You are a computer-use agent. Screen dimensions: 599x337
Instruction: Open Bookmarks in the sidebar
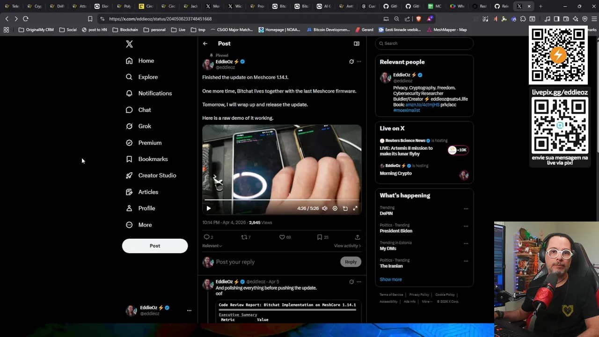pyautogui.click(x=147, y=159)
